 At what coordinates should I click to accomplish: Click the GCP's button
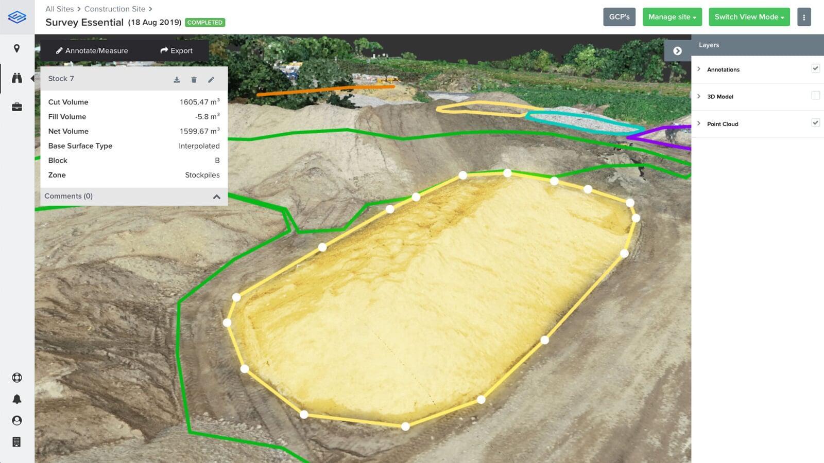619,17
